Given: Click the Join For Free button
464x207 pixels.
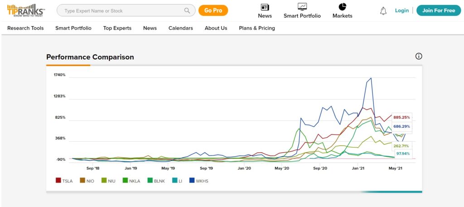Looking at the screenshot, I should point(439,10).
